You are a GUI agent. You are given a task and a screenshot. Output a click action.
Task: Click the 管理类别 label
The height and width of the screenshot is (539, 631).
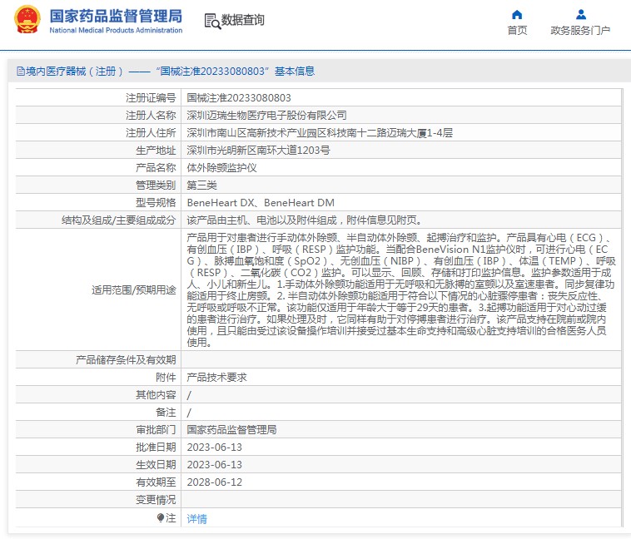tap(157, 185)
